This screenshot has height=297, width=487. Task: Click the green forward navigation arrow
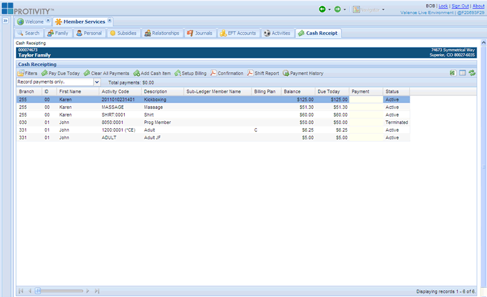coord(337,10)
